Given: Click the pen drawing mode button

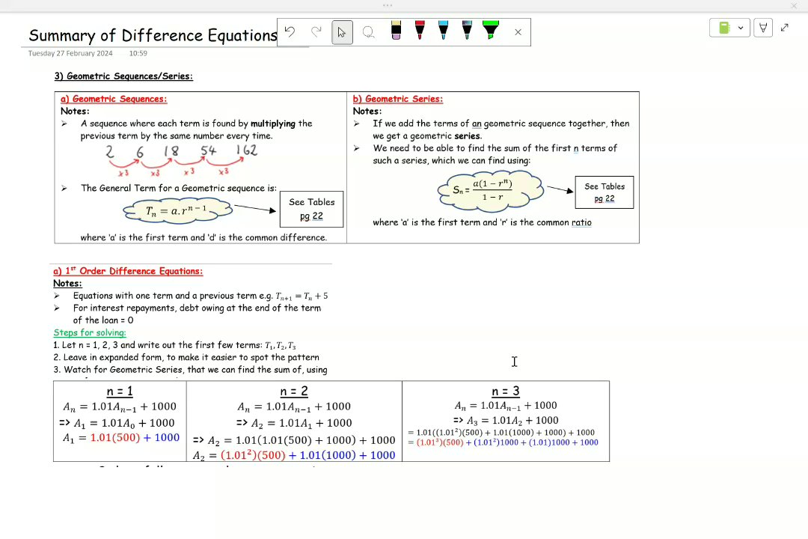Looking at the screenshot, I should (763, 28).
